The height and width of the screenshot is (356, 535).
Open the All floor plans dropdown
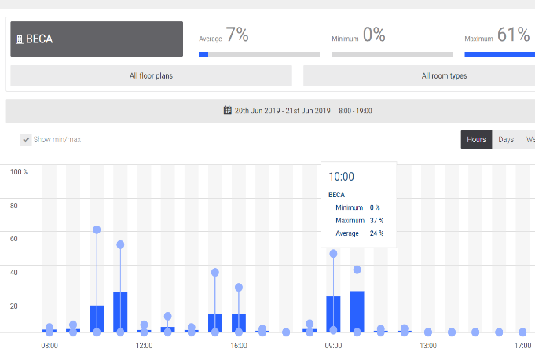click(x=151, y=76)
